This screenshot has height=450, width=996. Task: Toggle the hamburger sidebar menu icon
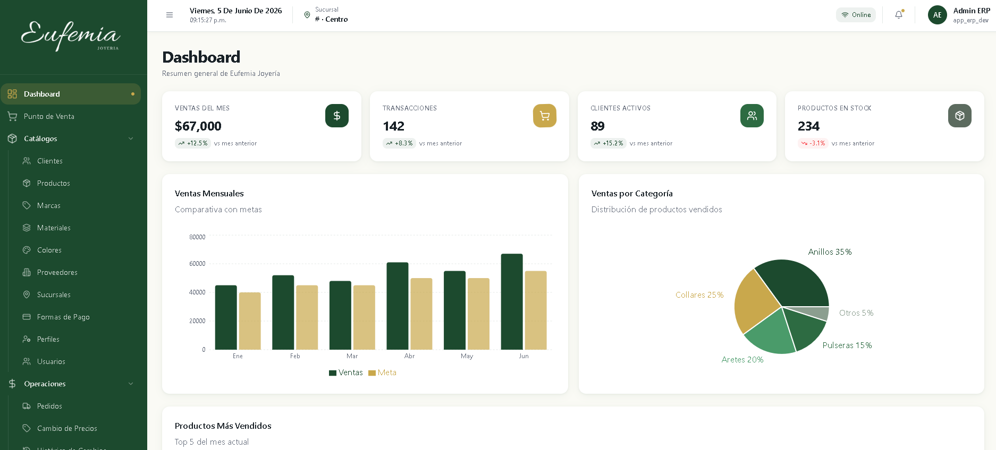point(170,15)
